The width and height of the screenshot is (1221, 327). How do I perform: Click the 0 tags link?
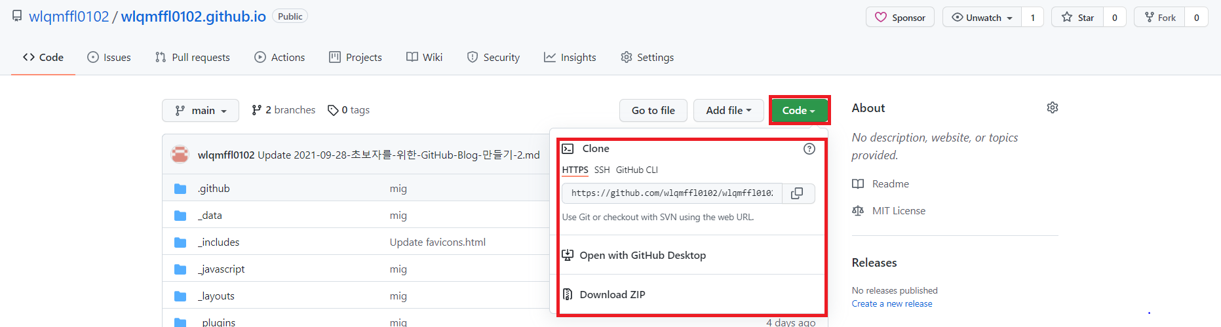(349, 110)
